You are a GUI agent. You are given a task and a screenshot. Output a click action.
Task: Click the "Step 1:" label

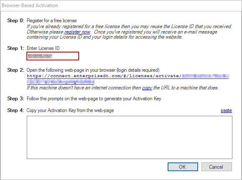pos(15,48)
